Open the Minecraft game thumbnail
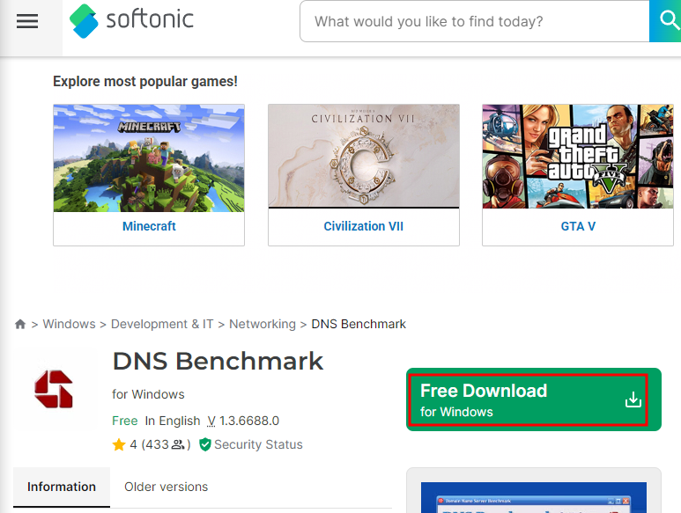 [149, 158]
